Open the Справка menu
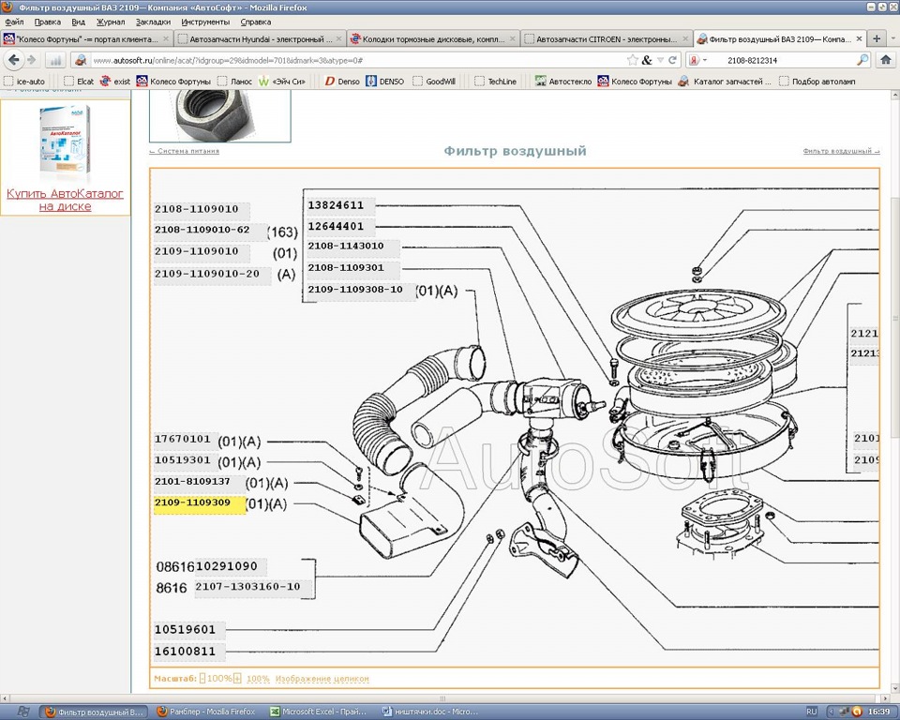This screenshot has height=720, width=900. [255, 22]
